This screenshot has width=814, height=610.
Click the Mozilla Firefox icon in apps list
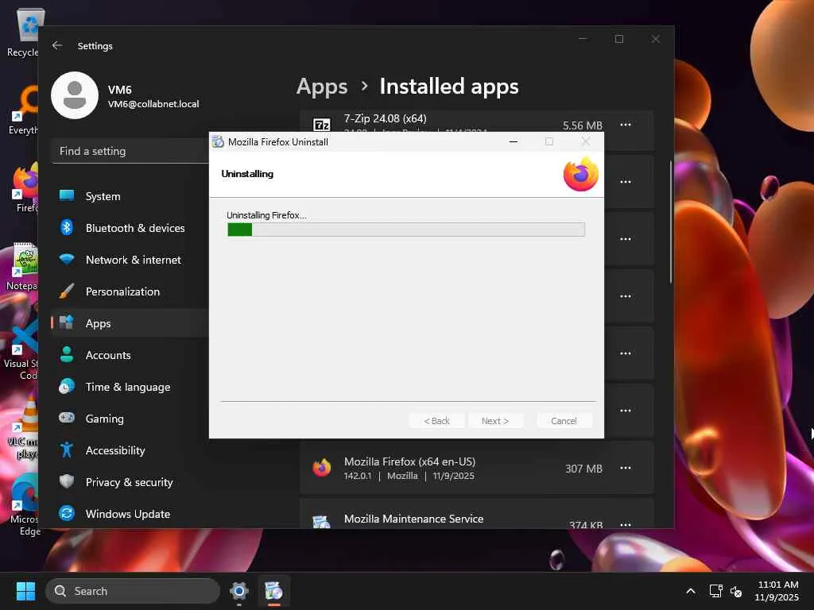[x=322, y=467]
